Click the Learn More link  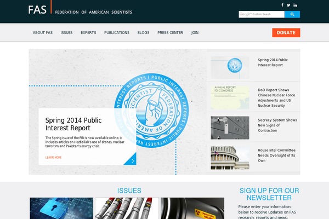point(54,157)
